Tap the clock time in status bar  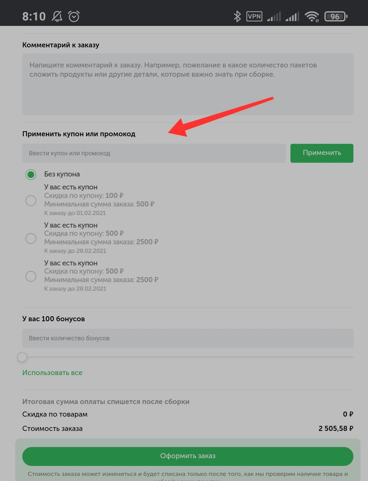[34, 16]
